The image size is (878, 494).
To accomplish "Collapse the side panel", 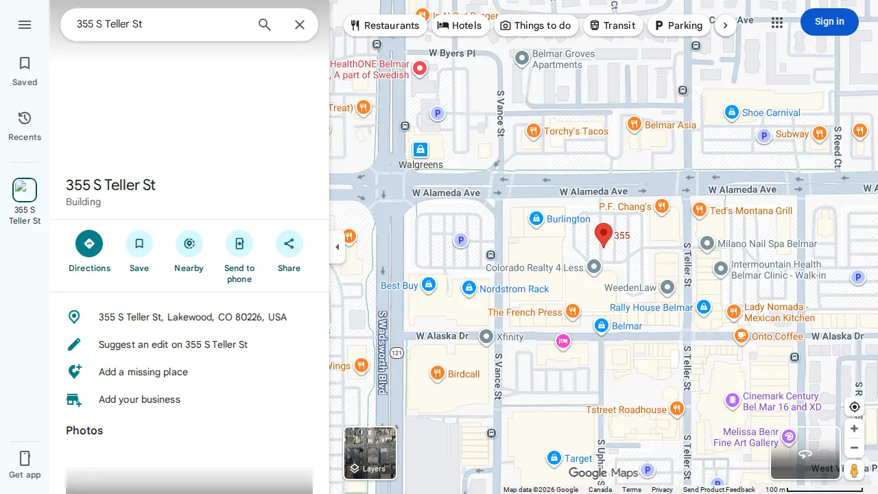I will 337,247.
